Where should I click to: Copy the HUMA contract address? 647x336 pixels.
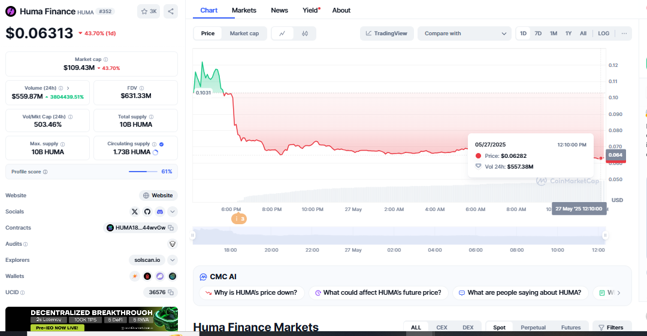coord(171,228)
